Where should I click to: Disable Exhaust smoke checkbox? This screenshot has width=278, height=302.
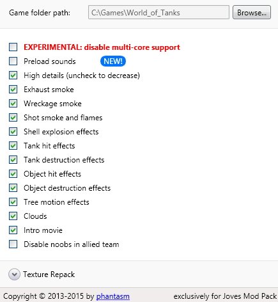point(13,90)
